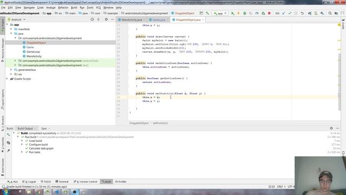This screenshot has height=195, width=346.
Task: Open the Profile app gauge icon
Action: click(x=257, y=13)
